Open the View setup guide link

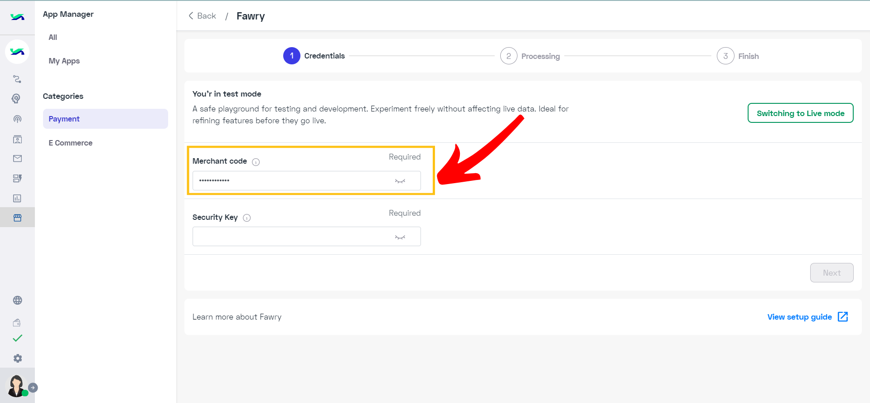799,317
